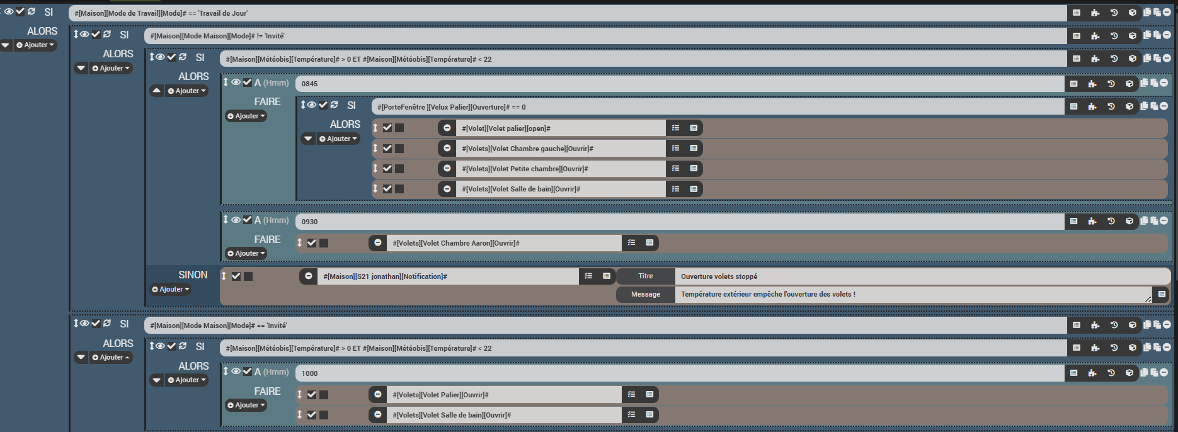Remove the Volet Chambre gauche Ouvrir action
The height and width of the screenshot is (432, 1178).
[447, 148]
